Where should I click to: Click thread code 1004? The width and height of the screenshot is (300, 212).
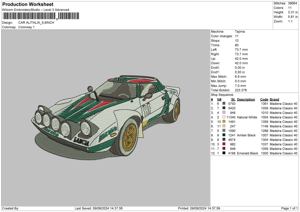click(264, 117)
